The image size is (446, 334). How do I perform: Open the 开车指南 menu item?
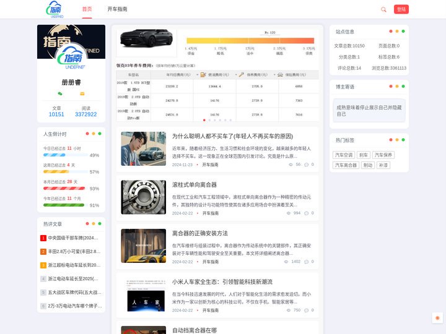(x=117, y=9)
